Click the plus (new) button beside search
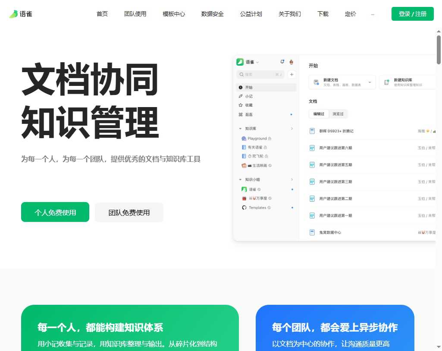 [x=292, y=74]
